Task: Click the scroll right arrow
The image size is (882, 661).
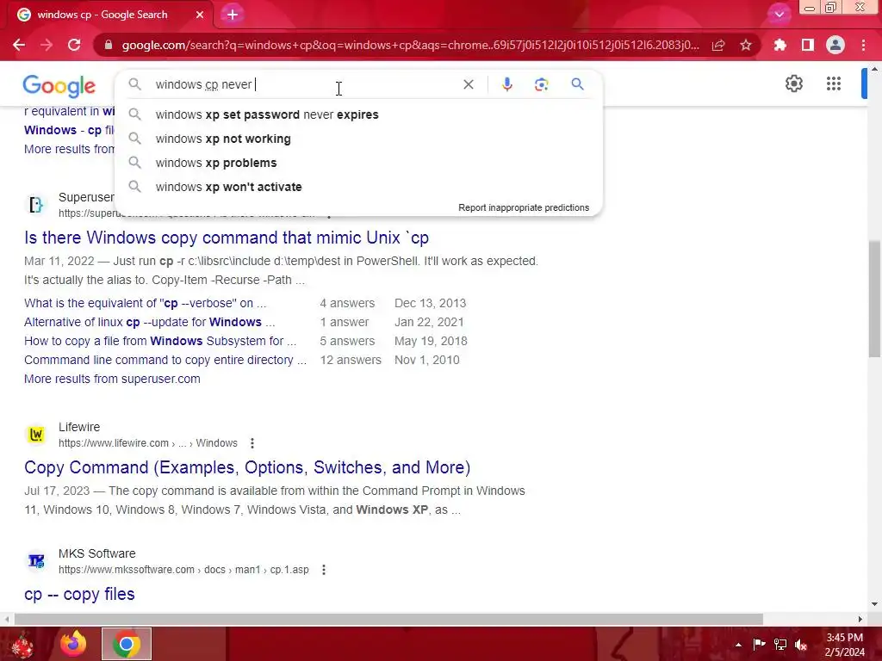Action: [x=860, y=619]
